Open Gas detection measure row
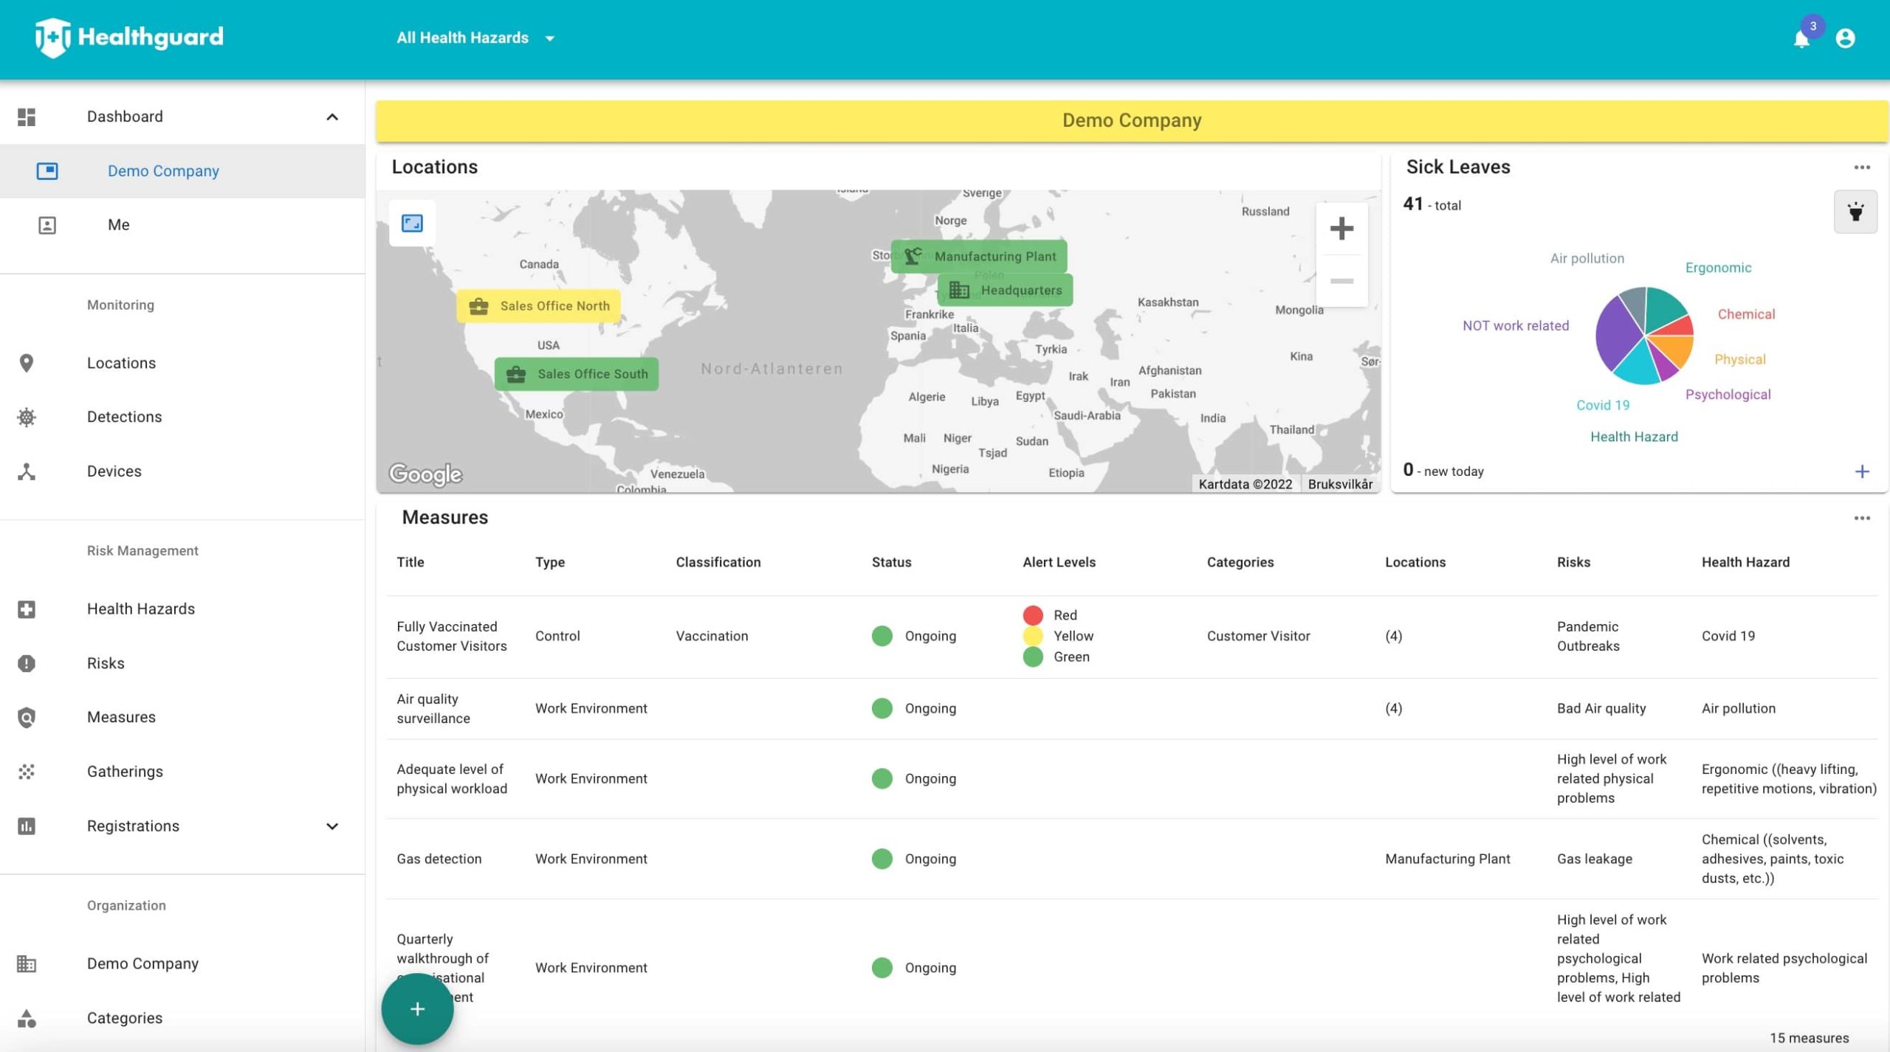This screenshot has height=1052, width=1890. [x=1131, y=859]
